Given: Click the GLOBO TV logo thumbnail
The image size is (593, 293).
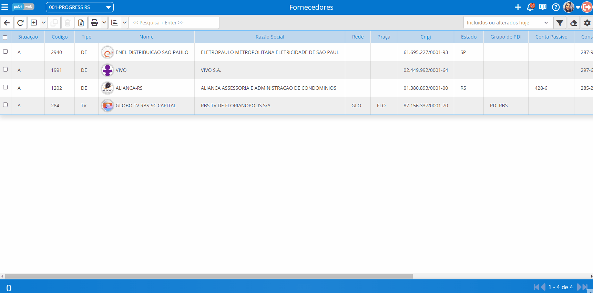Looking at the screenshot, I should tap(108, 106).
